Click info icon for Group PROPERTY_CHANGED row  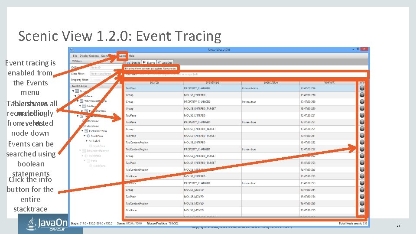(362, 101)
